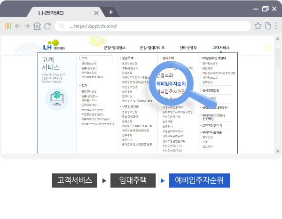
Task: Open the 인터넷청약 menu
Action: click(188, 48)
